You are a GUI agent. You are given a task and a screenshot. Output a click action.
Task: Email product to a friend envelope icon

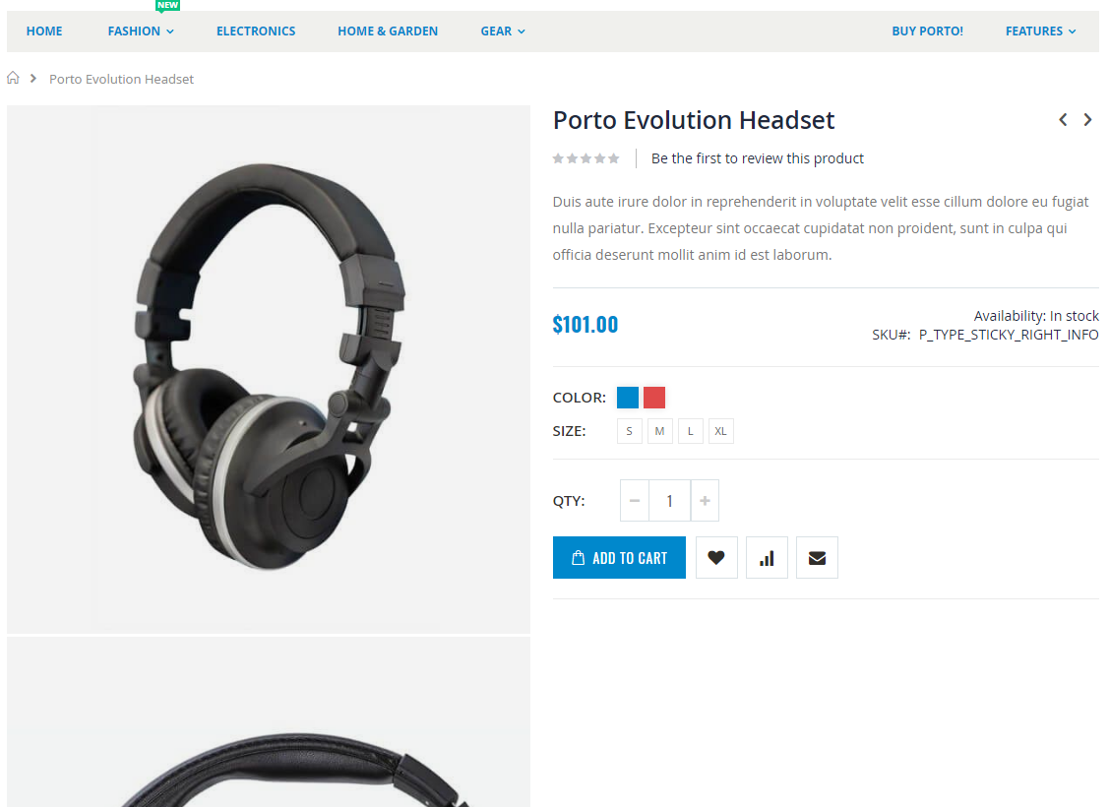pyautogui.click(x=817, y=557)
